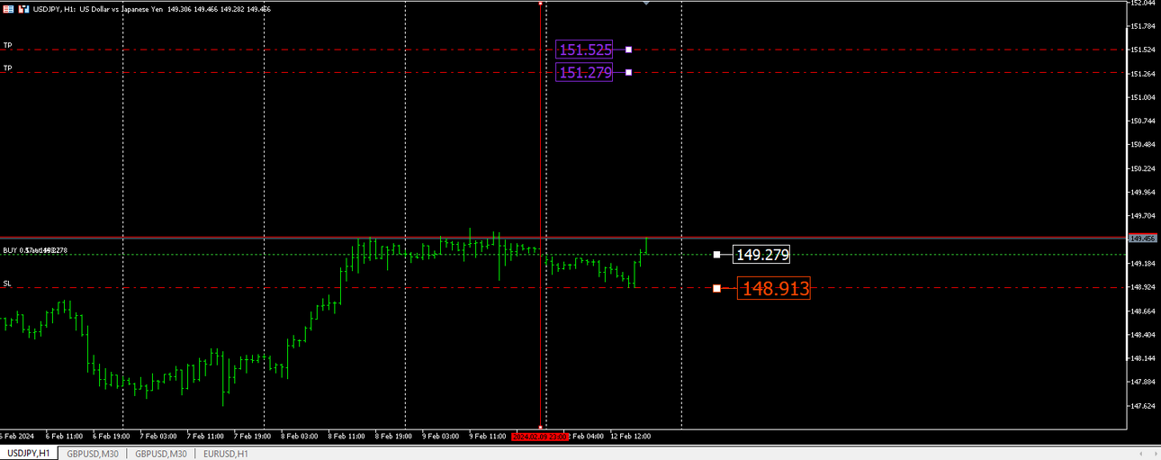Click 148.404 on the price scale
The height and width of the screenshot is (460, 1161).
click(x=1142, y=334)
